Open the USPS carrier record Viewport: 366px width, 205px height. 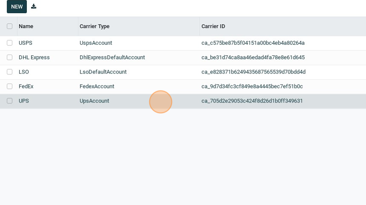[26, 43]
